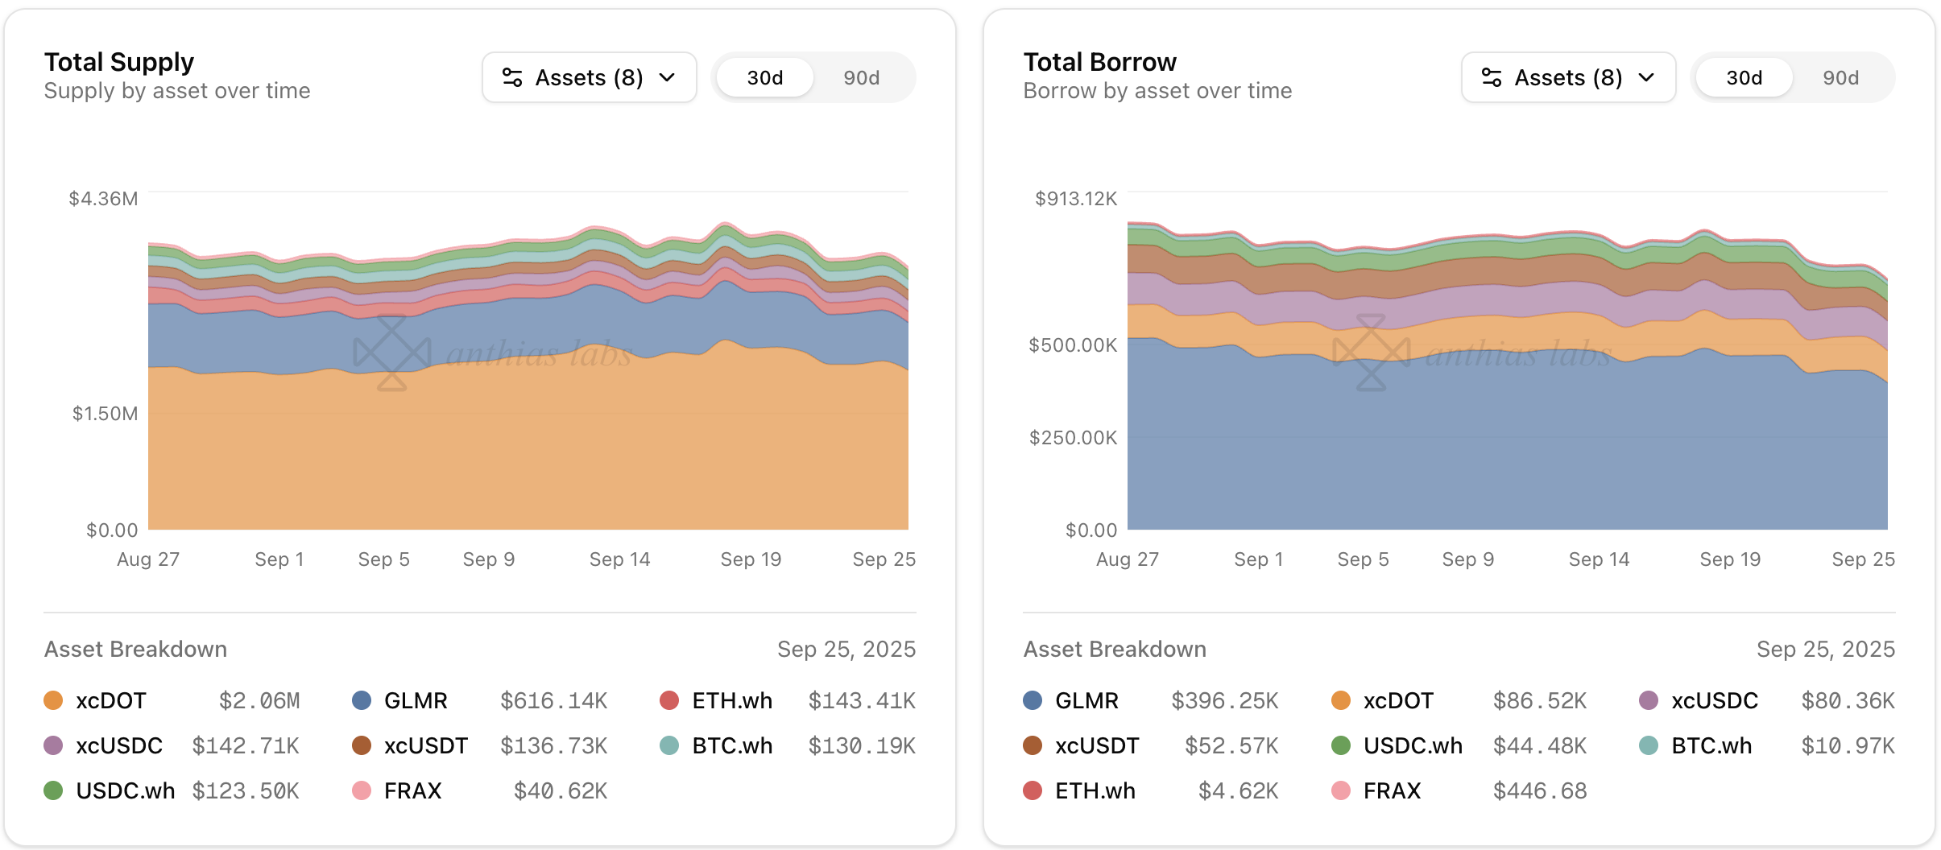
Task: Open the Assets (8) dropdown for Total Borrow
Action: pyautogui.click(x=1568, y=77)
